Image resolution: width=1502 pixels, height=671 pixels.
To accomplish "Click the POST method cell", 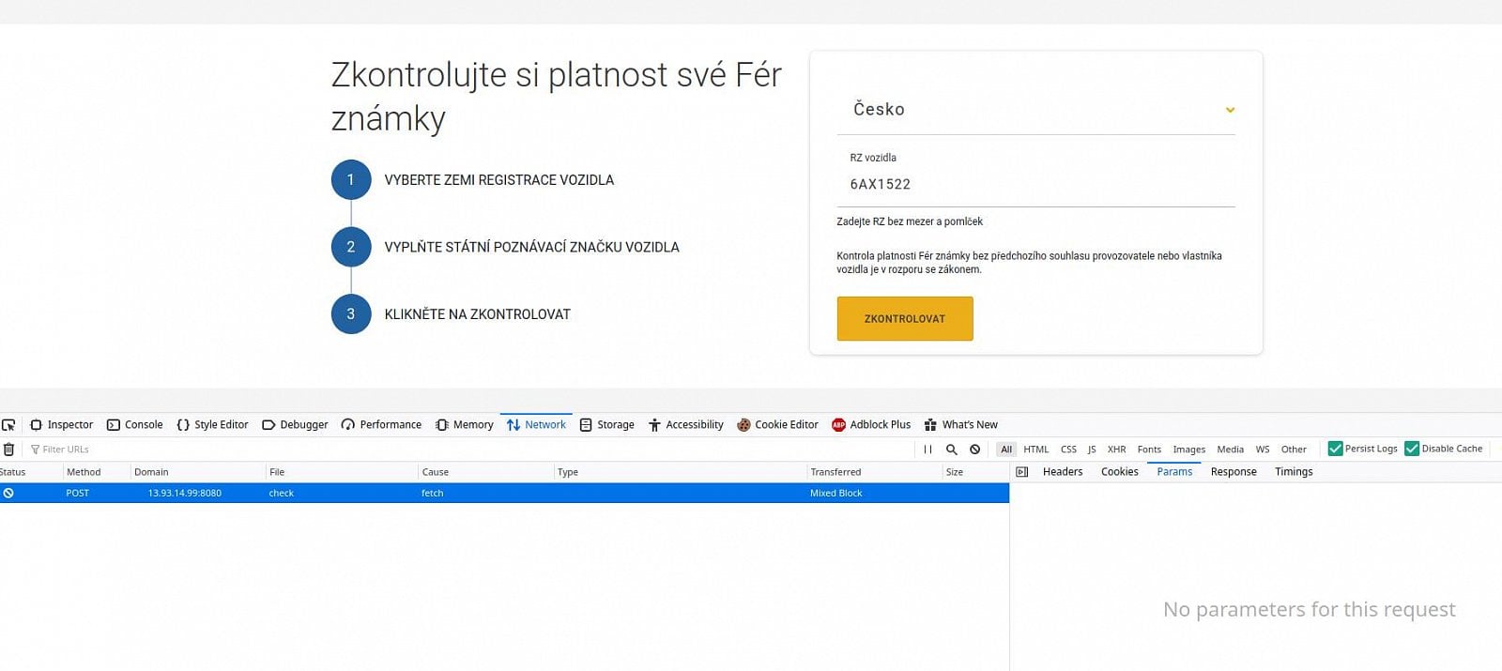I will [x=78, y=493].
